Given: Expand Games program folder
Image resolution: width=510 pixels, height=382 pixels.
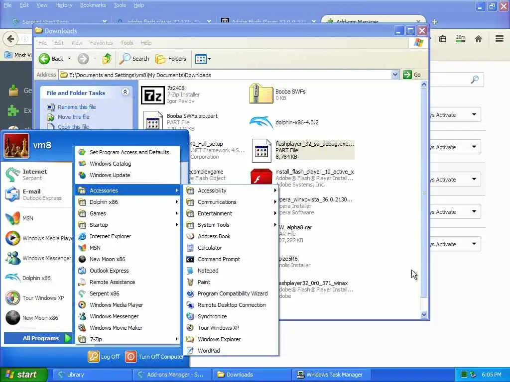Looking at the screenshot, I should 128,213.
